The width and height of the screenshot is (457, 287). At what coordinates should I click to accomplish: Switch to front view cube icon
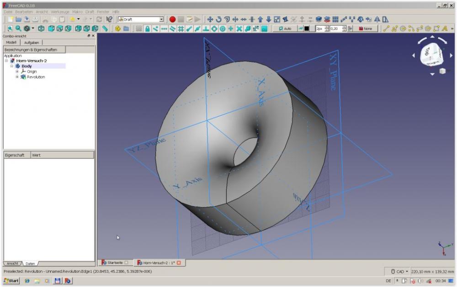tap(51, 29)
